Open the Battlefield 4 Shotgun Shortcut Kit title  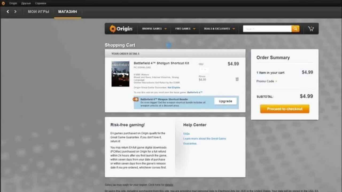pyautogui.click(x=161, y=63)
